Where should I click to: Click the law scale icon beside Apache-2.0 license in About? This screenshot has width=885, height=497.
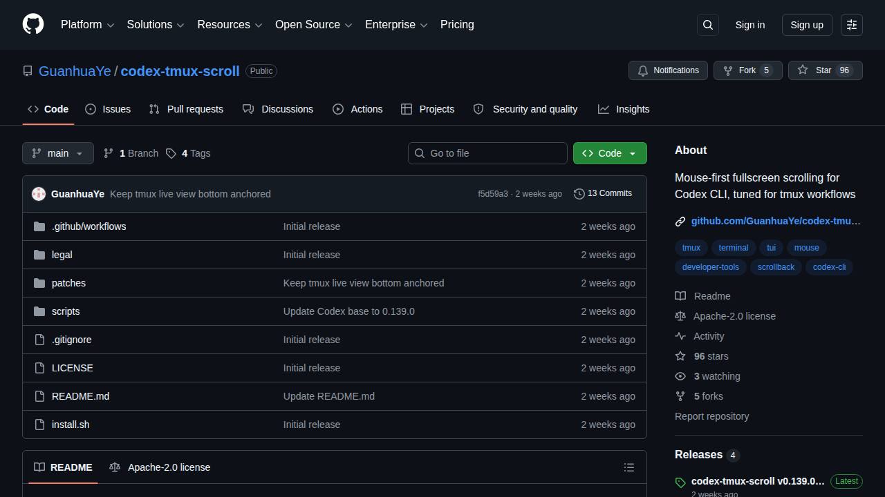coord(680,316)
